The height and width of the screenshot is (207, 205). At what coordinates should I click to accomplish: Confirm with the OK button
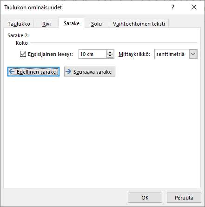pos(145,198)
